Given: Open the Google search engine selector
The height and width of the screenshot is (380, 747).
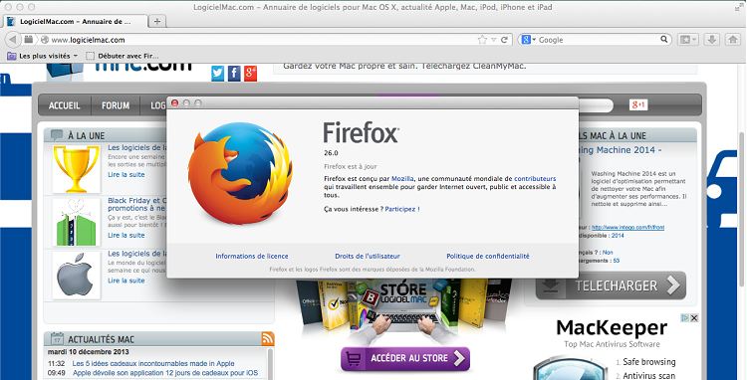Looking at the screenshot, I should [x=528, y=40].
